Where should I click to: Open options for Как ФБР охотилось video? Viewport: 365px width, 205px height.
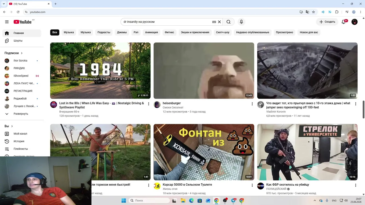tap(356, 185)
